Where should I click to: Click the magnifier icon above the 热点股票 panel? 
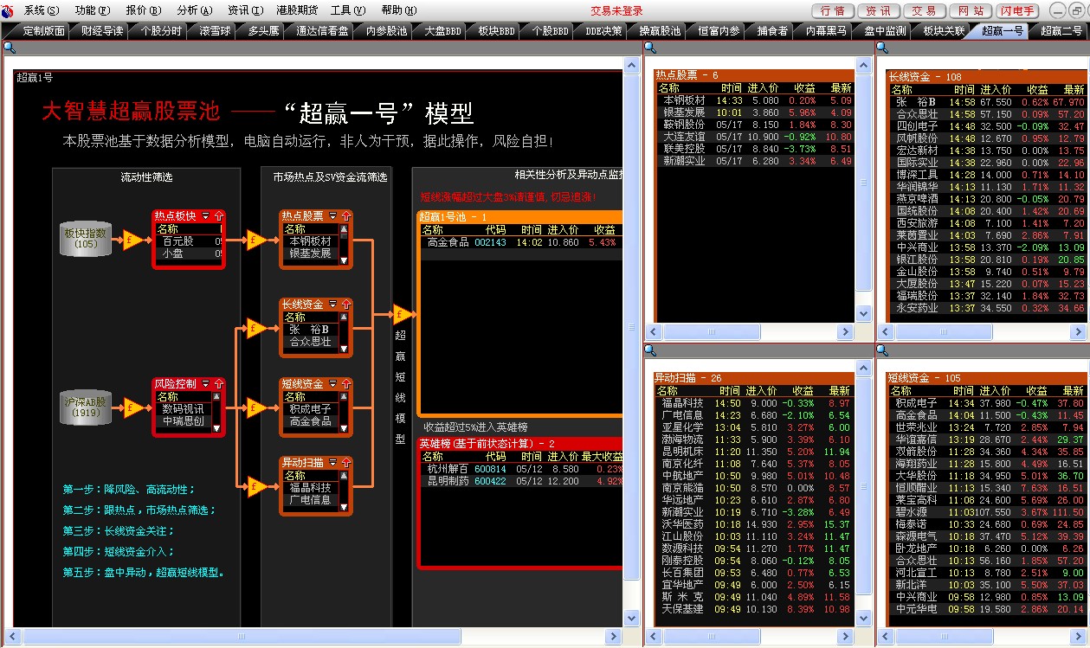(x=649, y=48)
